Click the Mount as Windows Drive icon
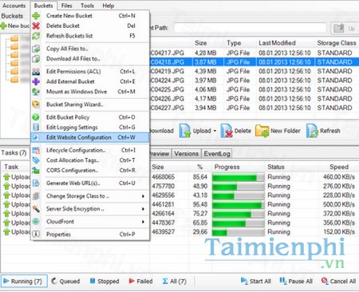The width and height of the screenshot is (359, 292). click(x=36, y=92)
